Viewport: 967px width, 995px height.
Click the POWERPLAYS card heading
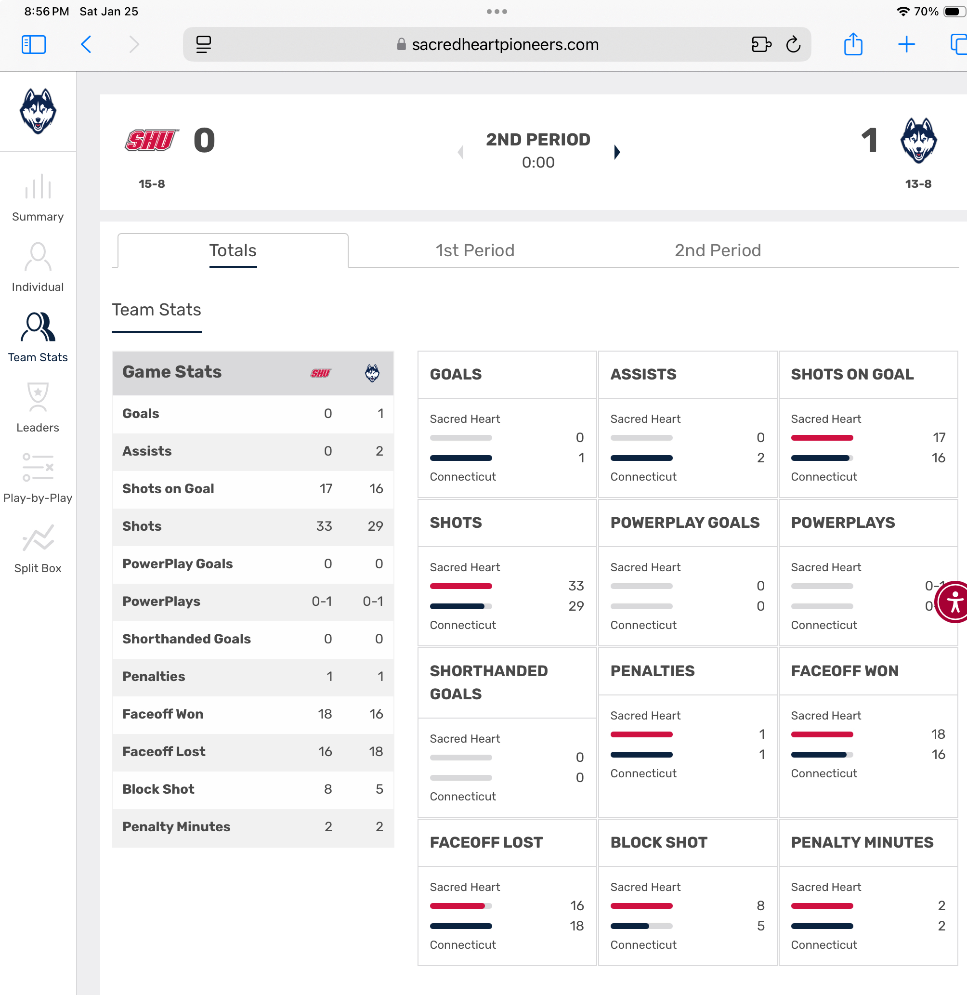tap(843, 523)
